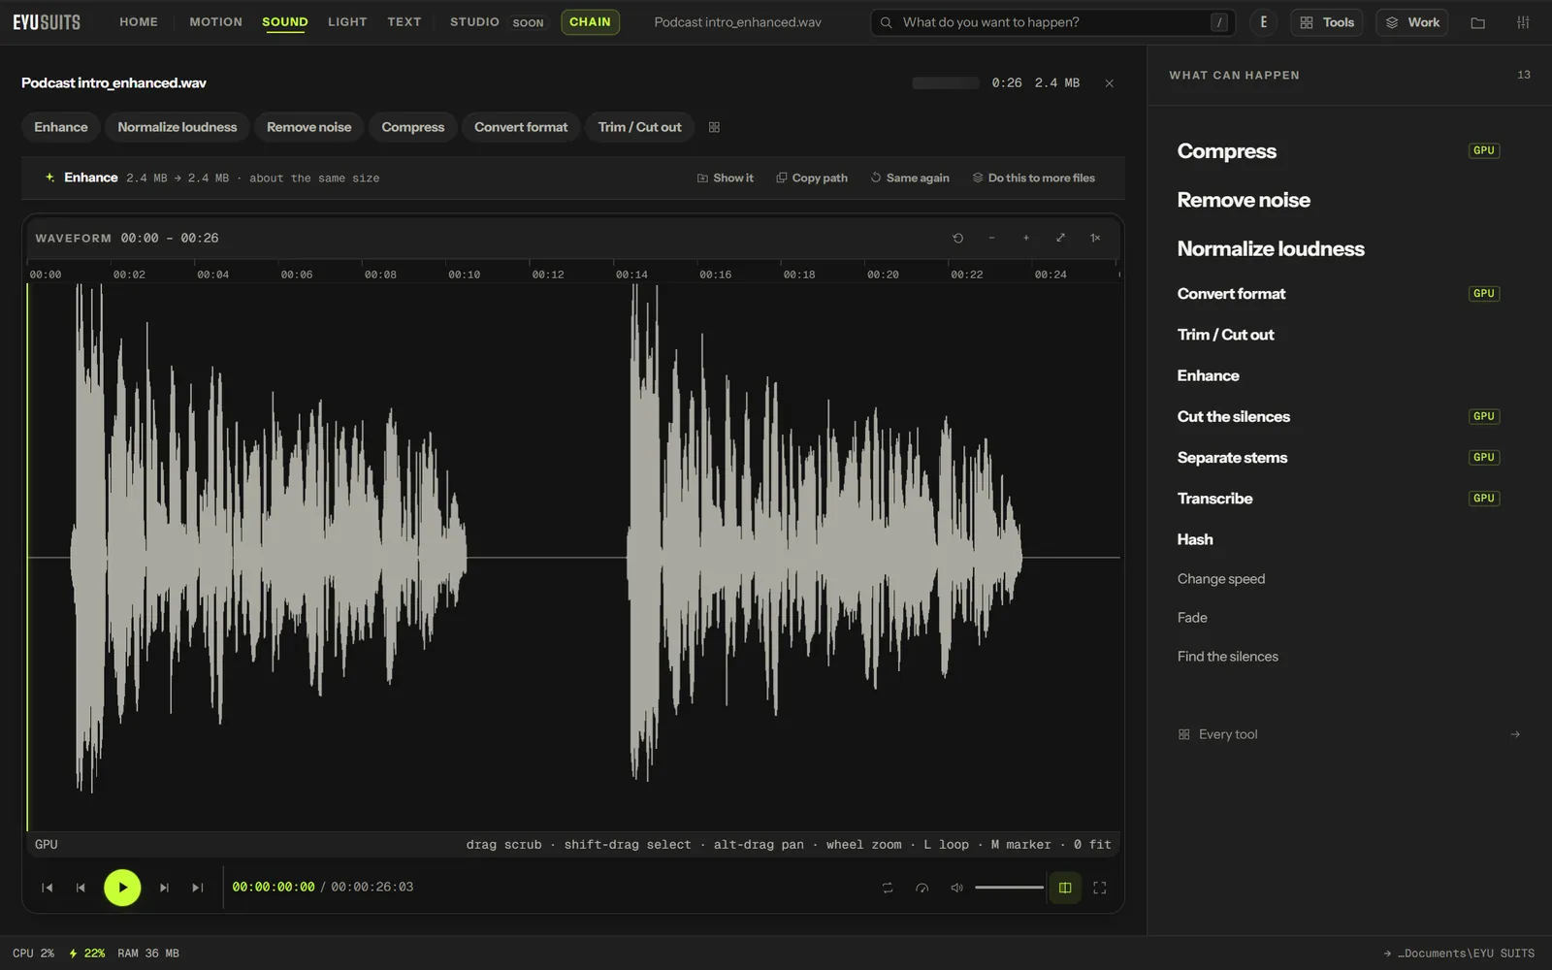Adjust the playback volume slider

click(1009, 888)
